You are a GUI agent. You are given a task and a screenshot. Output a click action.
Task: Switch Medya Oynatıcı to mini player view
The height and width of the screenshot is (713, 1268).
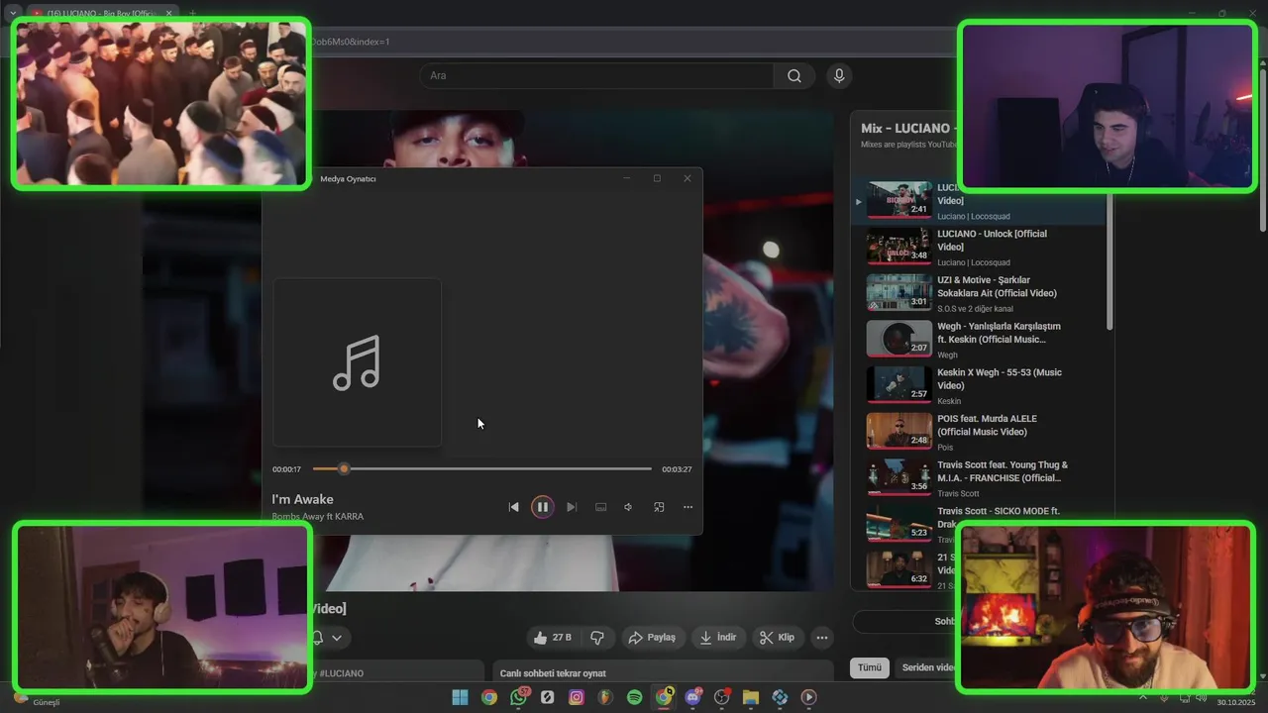(x=659, y=507)
